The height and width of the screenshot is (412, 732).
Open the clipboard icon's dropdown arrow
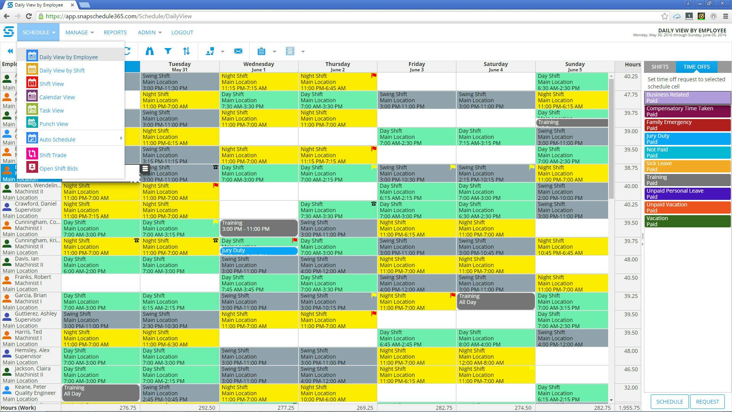[x=274, y=51]
